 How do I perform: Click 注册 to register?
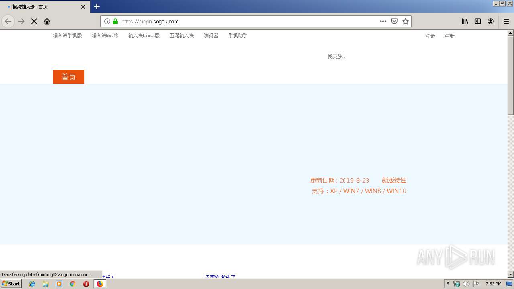[449, 36]
